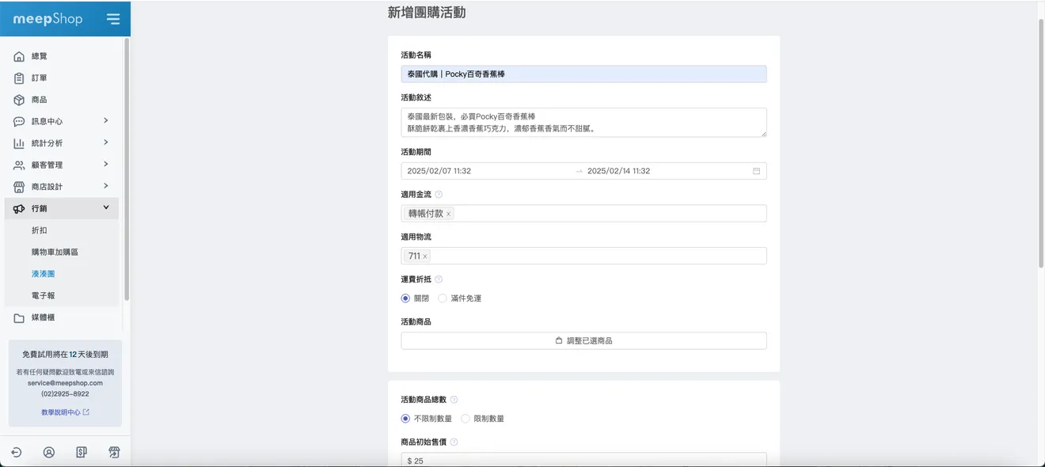Open 折扣 under 行銷

point(40,230)
